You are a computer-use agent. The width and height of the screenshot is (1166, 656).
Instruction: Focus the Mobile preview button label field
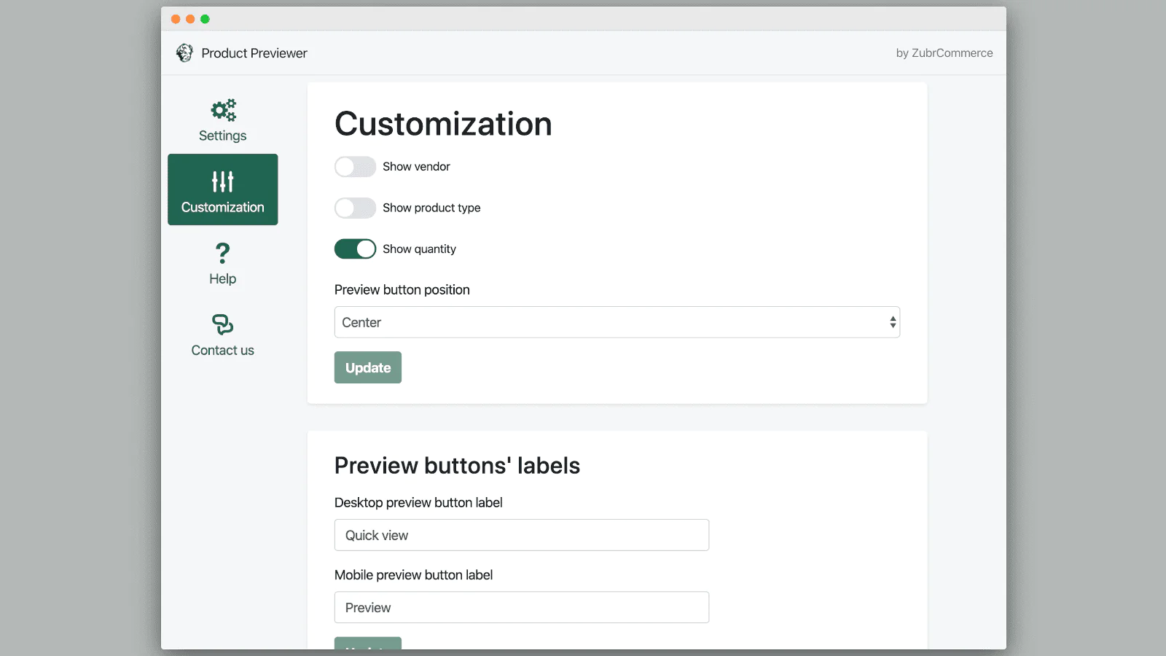click(521, 607)
